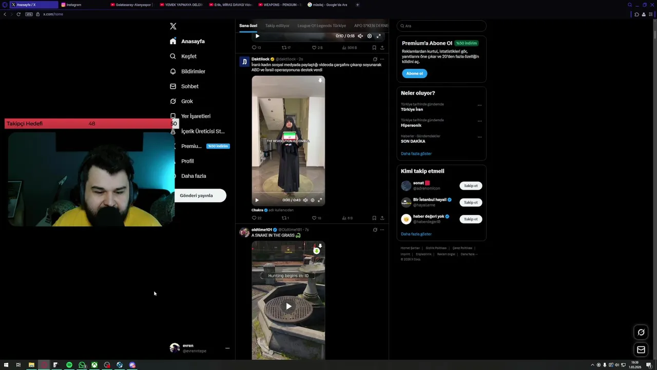Screen dimensions: 657x370
Task: Unmute the top video at 0:10
Action: [360, 36]
